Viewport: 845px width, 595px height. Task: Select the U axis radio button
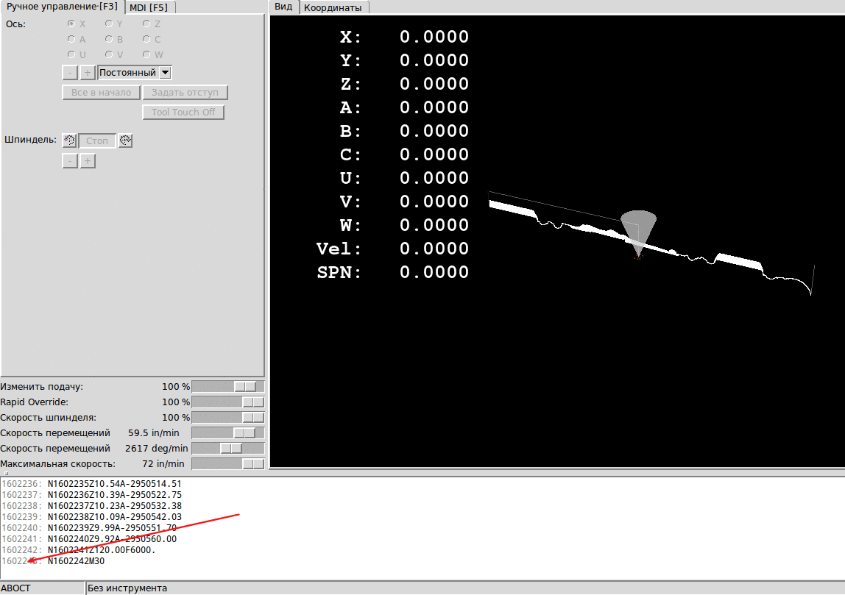[x=71, y=54]
